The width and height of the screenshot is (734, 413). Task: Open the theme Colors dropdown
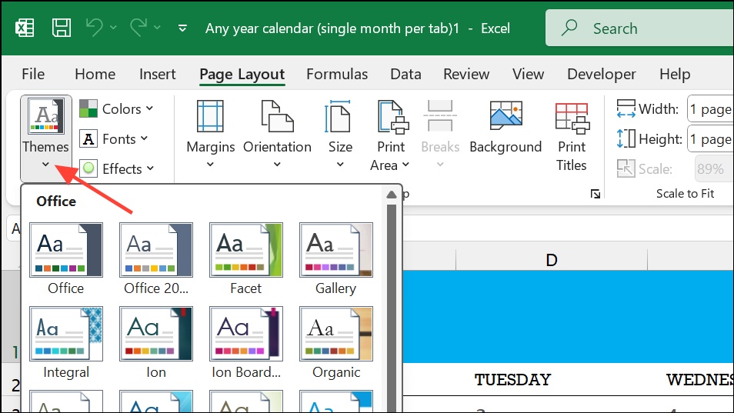tap(116, 108)
